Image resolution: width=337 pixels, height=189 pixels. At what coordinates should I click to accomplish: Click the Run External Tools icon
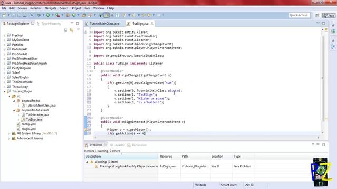pos(57,15)
